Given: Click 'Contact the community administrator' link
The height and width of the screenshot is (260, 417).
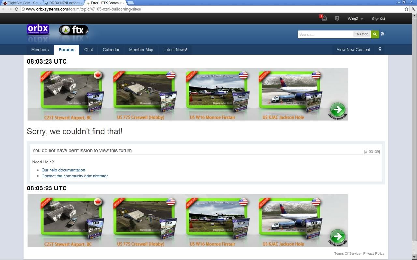Looking at the screenshot, I should click(x=75, y=176).
